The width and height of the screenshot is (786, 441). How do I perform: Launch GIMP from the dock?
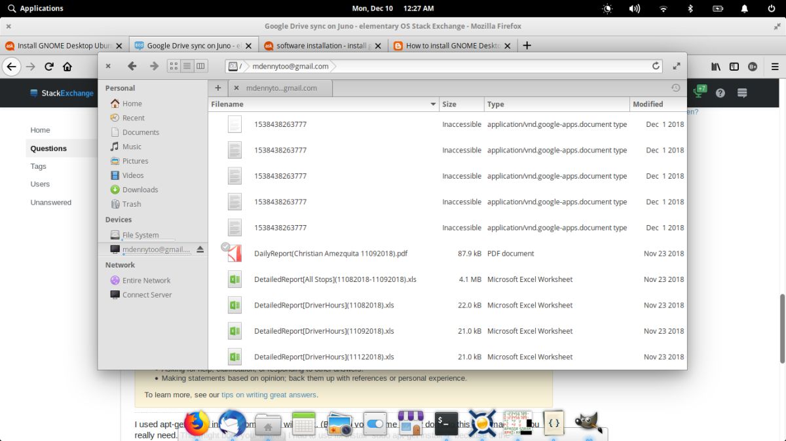(589, 423)
